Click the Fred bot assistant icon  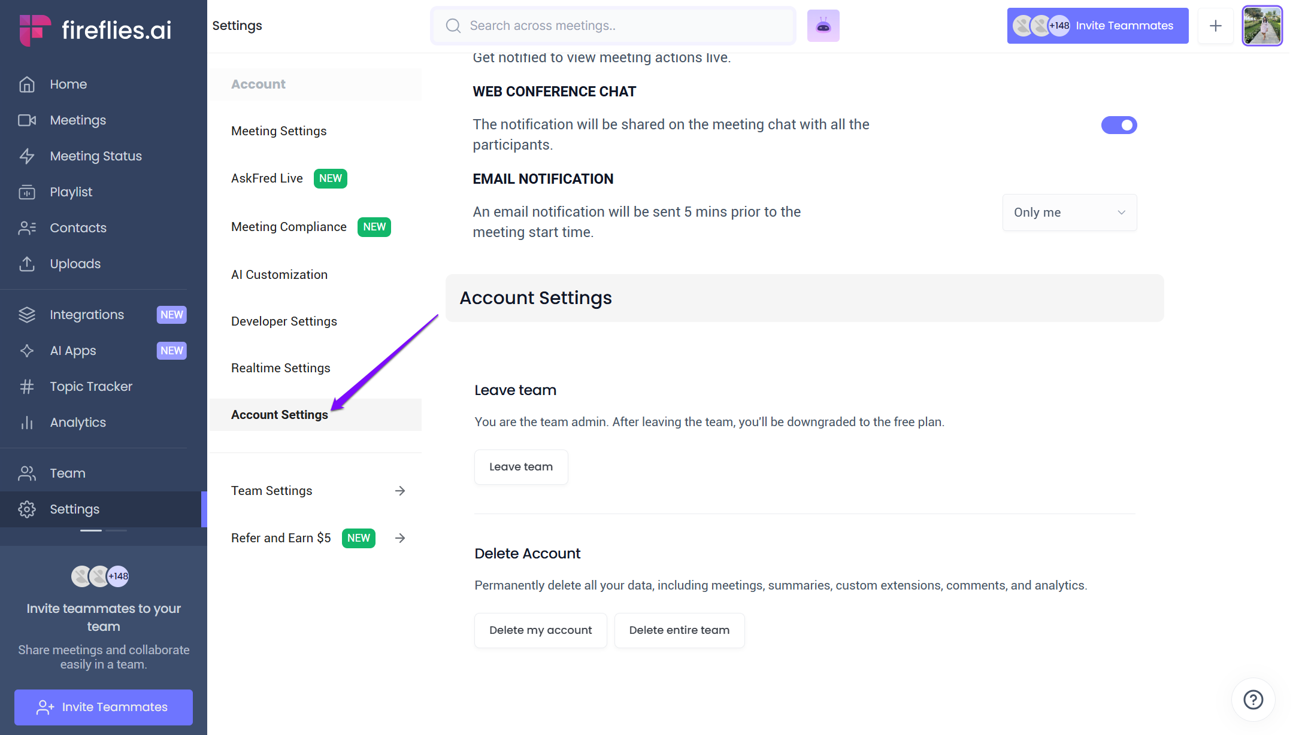click(x=823, y=26)
